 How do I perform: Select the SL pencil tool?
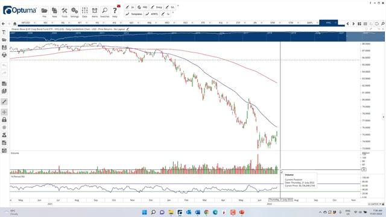pyautogui.click(x=170, y=7)
